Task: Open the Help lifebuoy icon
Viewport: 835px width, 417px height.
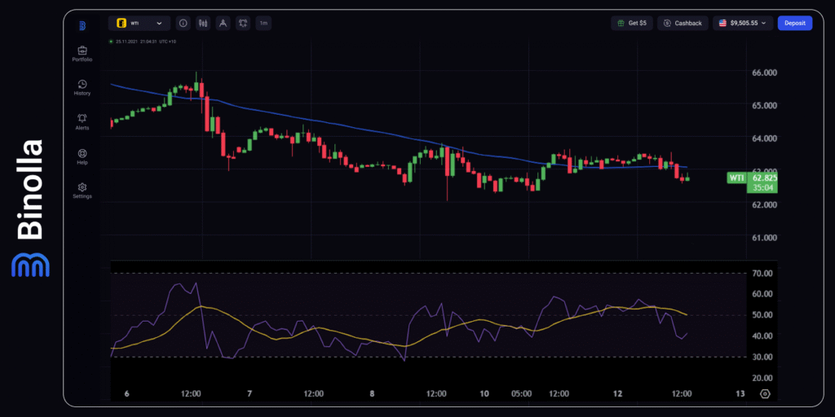Action: [x=82, y=156]
